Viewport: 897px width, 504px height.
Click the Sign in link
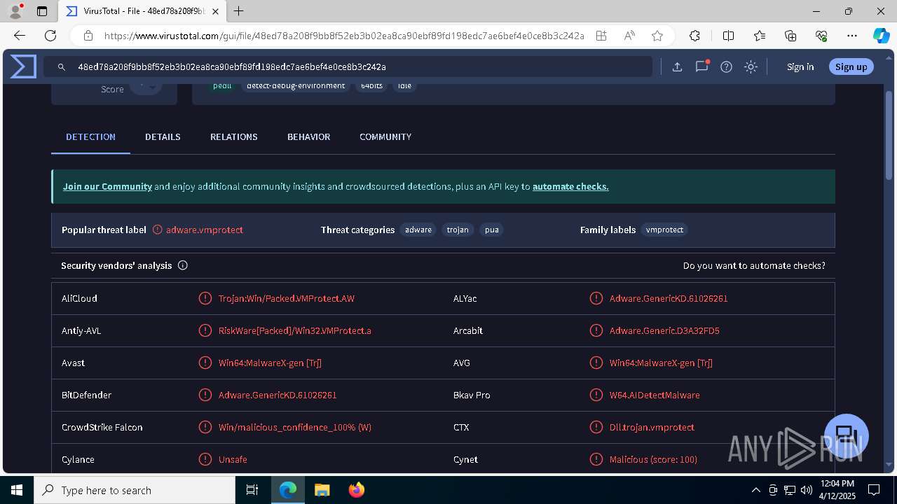click(x=800, y=67)
